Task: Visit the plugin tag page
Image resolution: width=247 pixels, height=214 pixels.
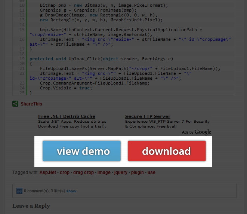Action: 138,172
